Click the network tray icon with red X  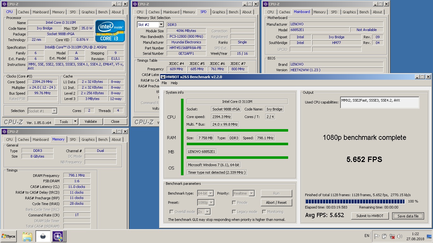click(392, 236)
